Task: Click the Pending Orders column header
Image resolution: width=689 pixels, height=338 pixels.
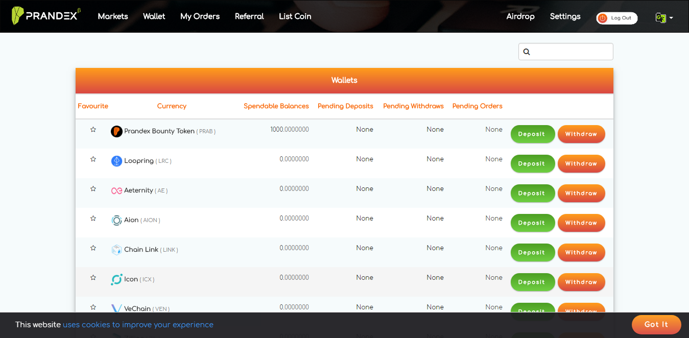Action: click(478, 106)
